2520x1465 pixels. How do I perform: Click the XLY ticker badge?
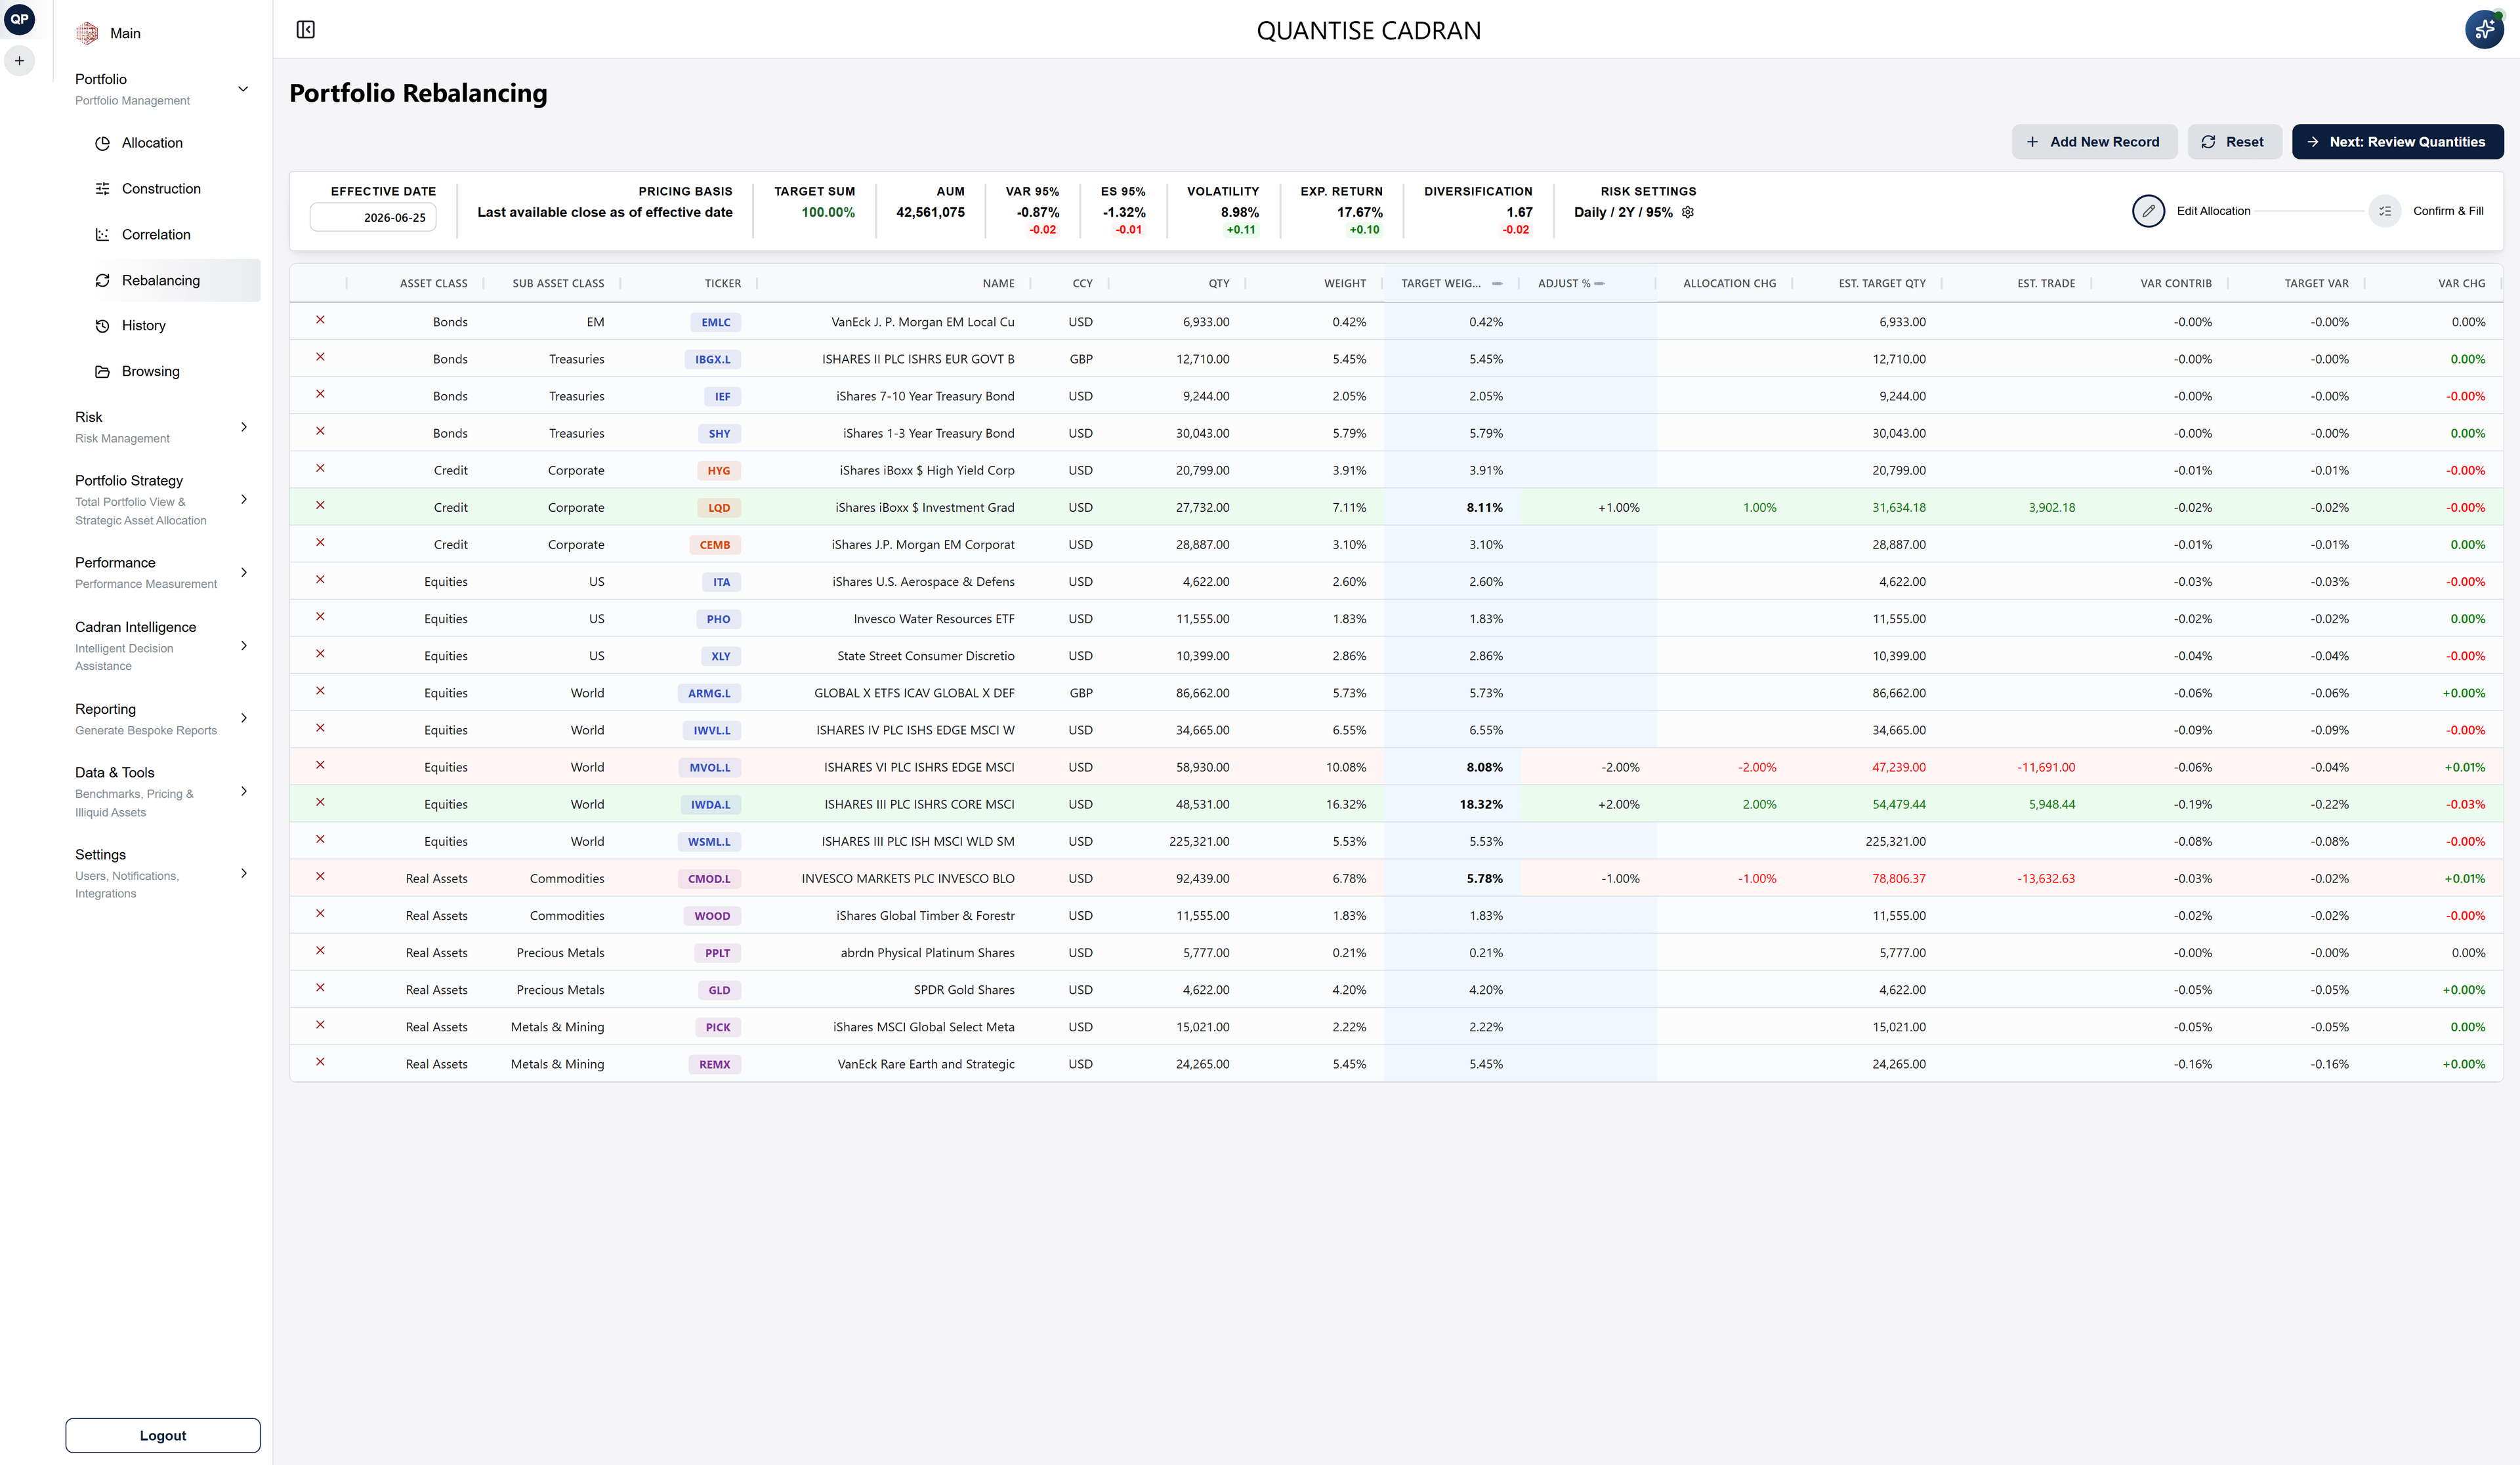tap(720, 656)
